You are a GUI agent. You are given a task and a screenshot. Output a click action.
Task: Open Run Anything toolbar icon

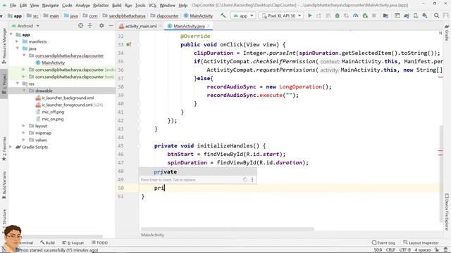pyautogui.click(x=397, y=15)
